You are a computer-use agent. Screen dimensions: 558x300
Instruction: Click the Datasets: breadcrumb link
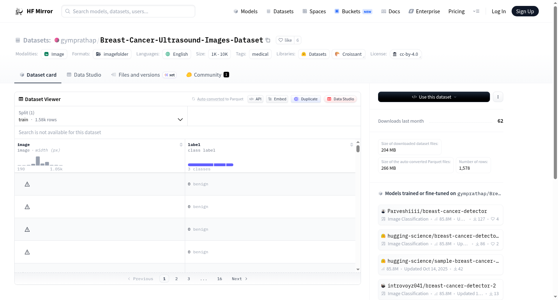pos(37,40)
